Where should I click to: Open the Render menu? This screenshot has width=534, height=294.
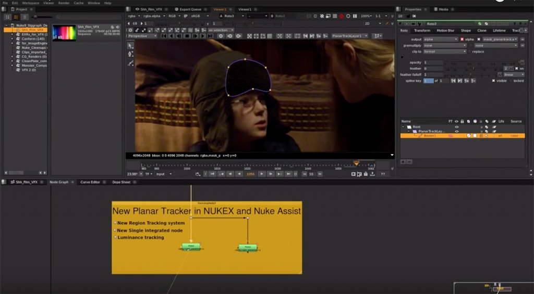(x=64, y=3)
